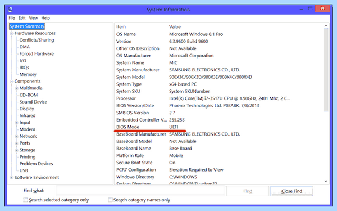Click the System Information app icon
Screen dimensions: 337x211
10,10
